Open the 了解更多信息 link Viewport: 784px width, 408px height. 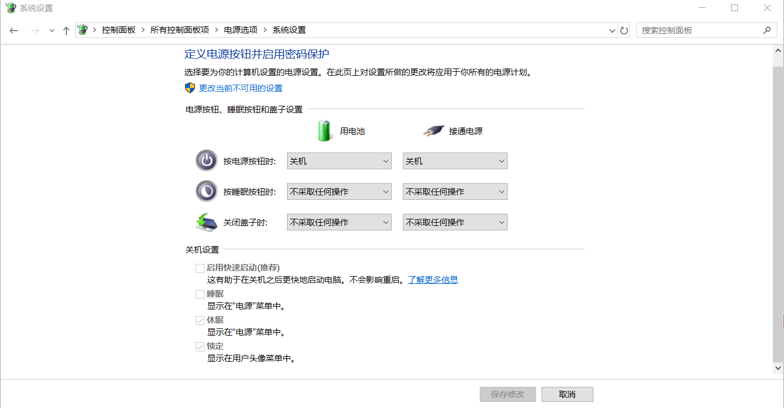(x=433, y=279)
